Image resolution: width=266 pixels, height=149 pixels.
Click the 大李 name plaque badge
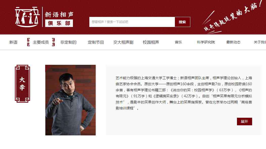[x=22, y=83]
